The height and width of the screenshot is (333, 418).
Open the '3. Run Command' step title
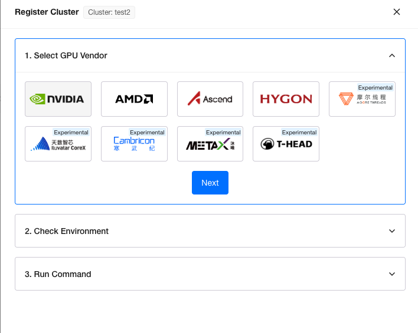tap(58, 274)
